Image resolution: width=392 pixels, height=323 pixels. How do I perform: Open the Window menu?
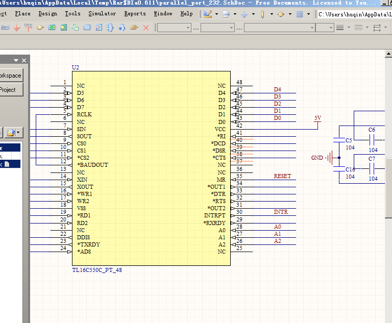click(x=163, y=14)
